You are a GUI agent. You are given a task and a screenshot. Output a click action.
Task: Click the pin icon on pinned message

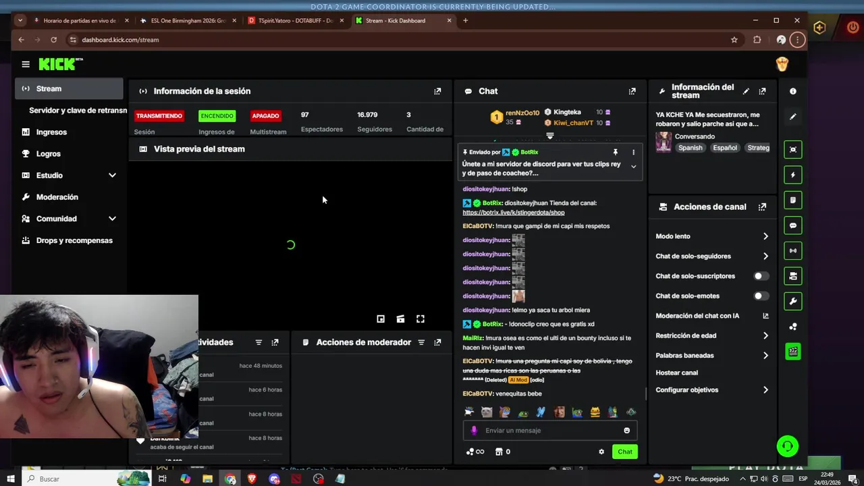(x=615, y=153)
